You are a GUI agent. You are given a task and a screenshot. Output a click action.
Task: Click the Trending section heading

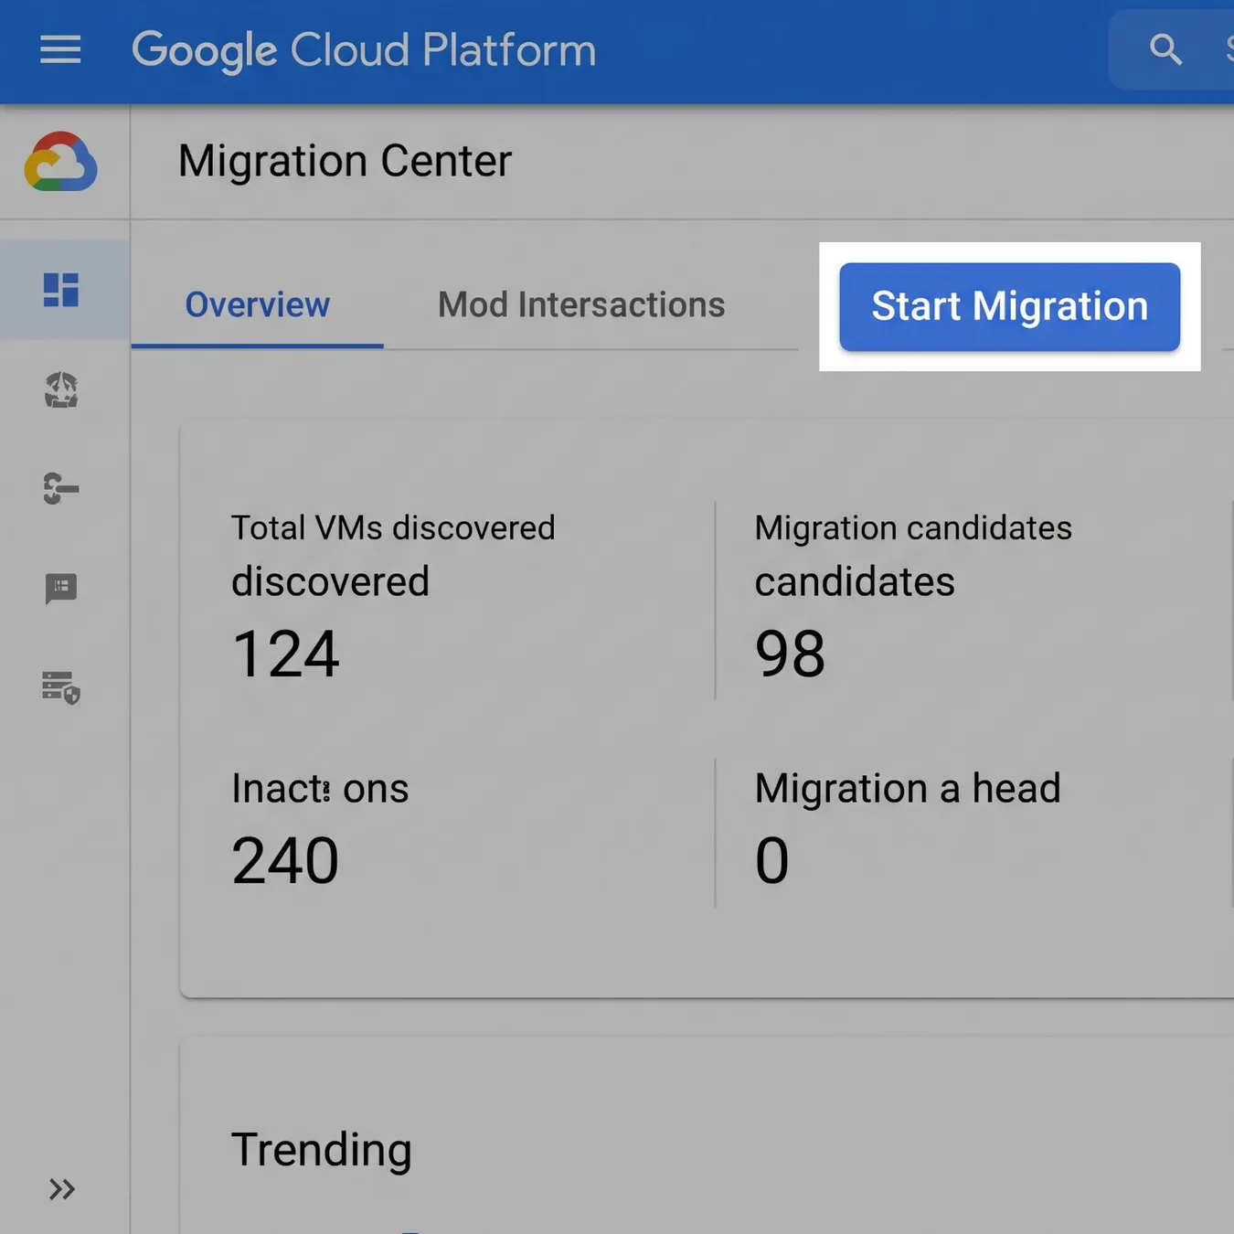click(322, 1150)
